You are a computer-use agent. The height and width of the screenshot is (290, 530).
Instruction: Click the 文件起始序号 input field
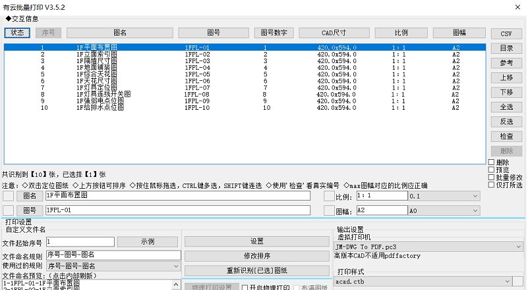click(80, 241)
